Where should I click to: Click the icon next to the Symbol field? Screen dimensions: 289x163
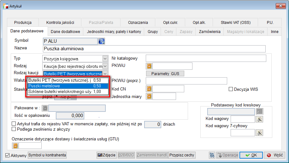102,41
